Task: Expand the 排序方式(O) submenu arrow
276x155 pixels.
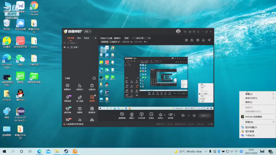Action: [x=273, y=98]
